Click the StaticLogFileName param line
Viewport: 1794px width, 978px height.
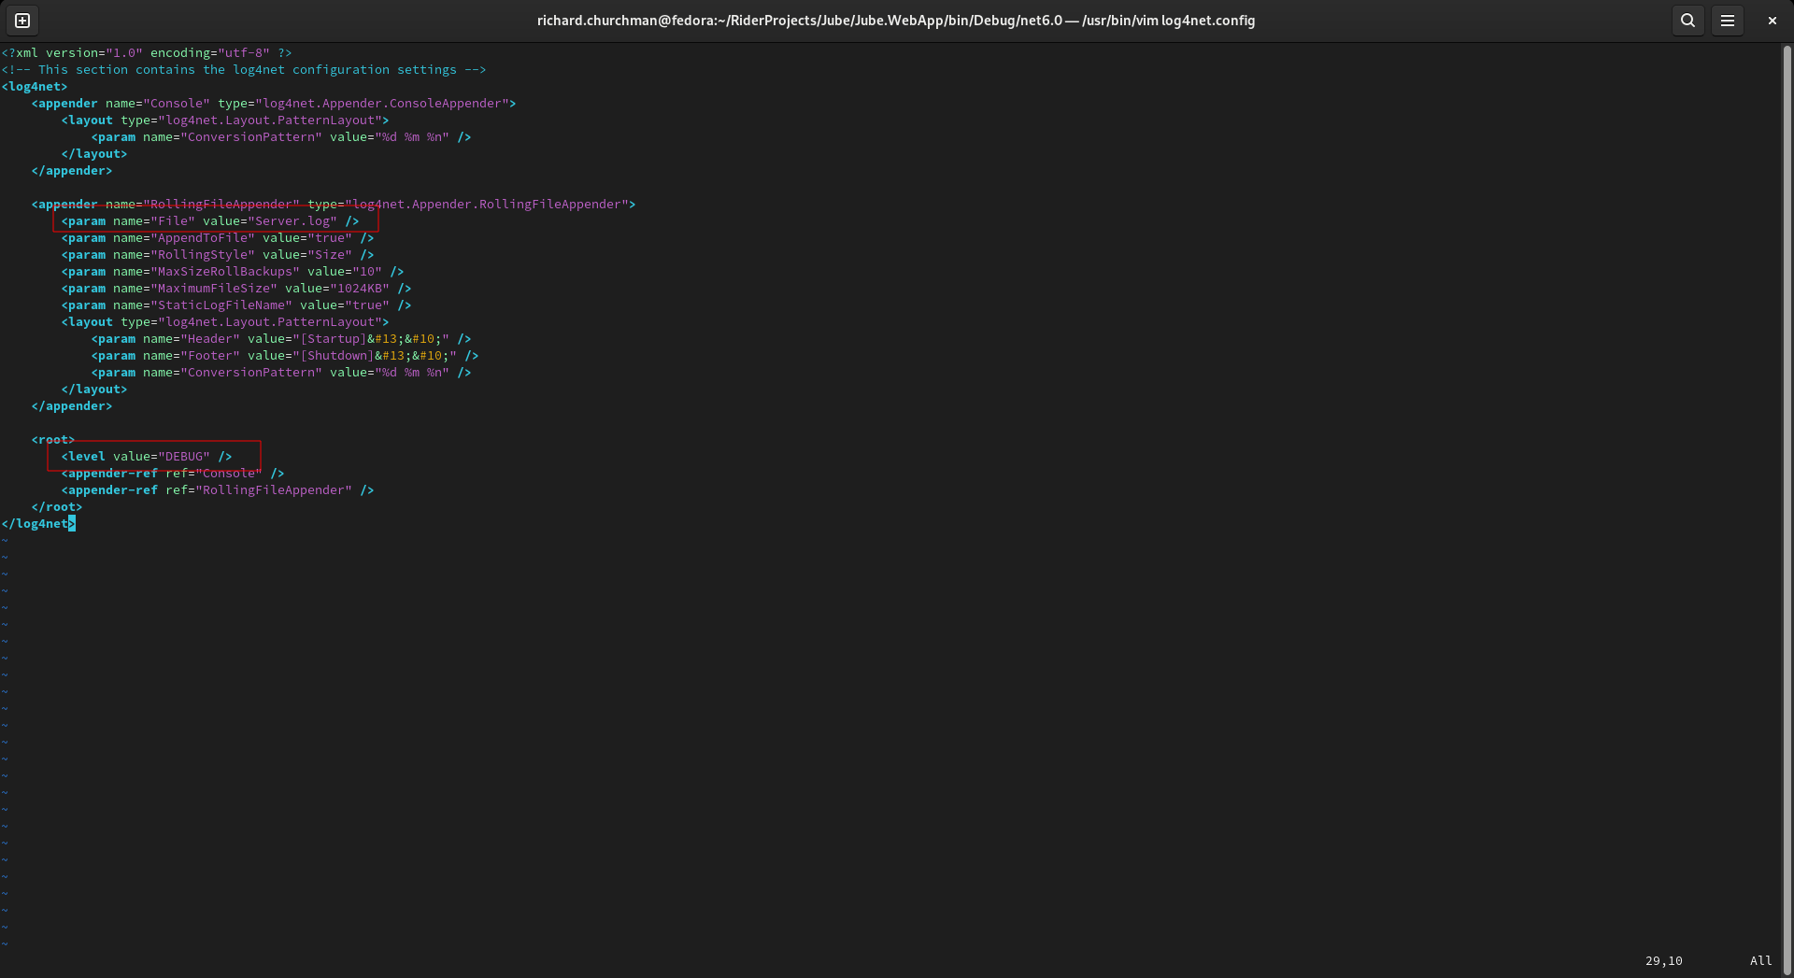236,305
